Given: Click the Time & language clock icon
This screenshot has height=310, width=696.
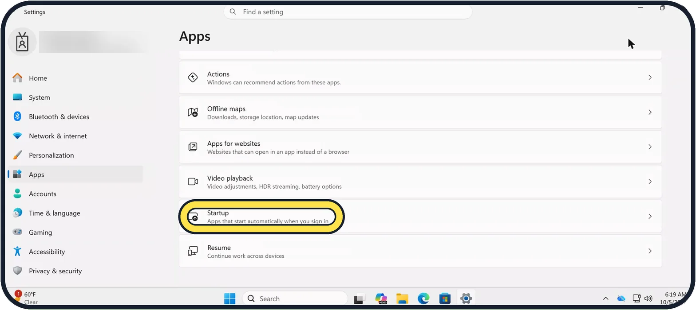Looking at the screenshot, I should (x=17, y=213).
